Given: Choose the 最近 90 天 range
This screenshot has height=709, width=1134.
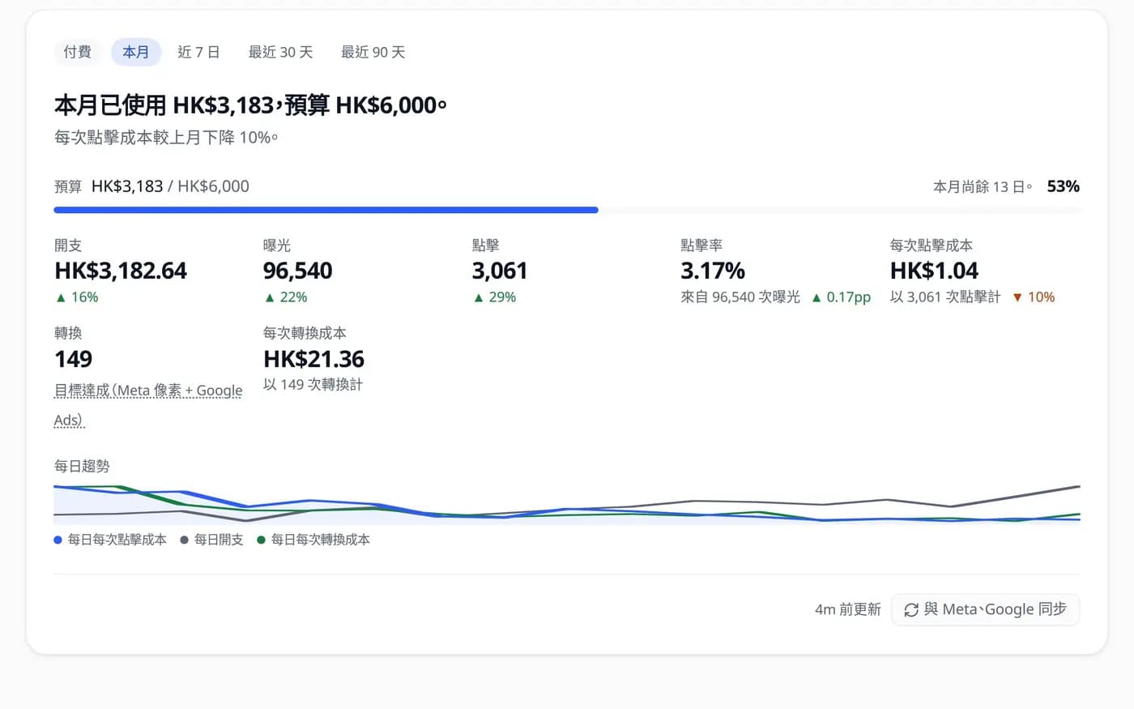Looking at the screenshot, I should point(373,52).
